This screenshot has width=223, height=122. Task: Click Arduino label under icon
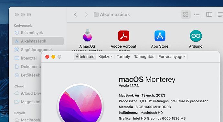coord(196,46)
